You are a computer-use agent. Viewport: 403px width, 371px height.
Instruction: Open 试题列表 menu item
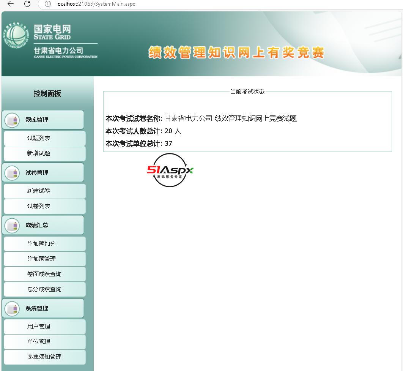(45, 138)
